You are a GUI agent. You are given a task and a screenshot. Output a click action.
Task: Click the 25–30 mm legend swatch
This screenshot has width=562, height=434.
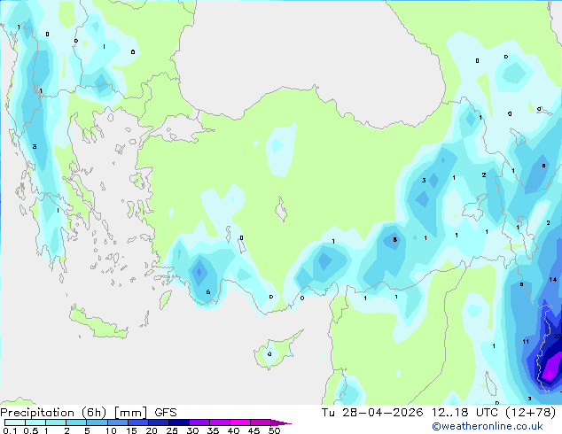[179, 422]
